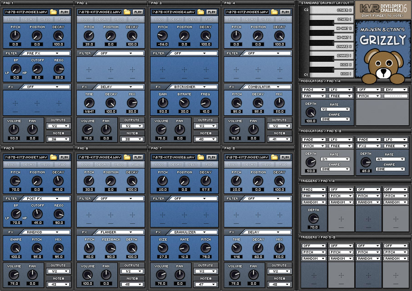The width and height of the screenshot is (412, 291).
Task: Toggle Fwd on Pad 7
Action: click(x=210, y=164)
